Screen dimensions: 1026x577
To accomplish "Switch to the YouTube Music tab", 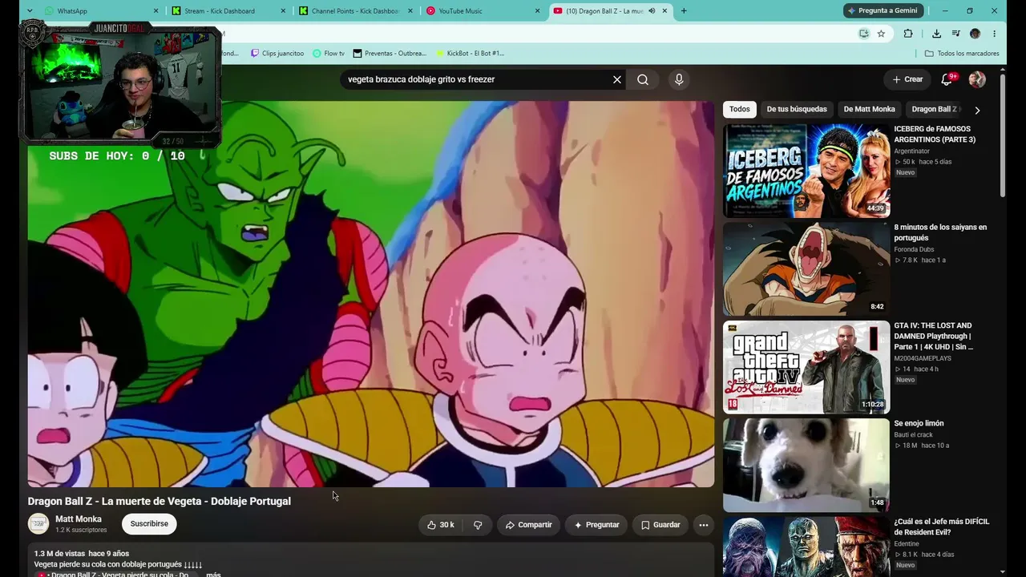I will (x=483, y=11).
